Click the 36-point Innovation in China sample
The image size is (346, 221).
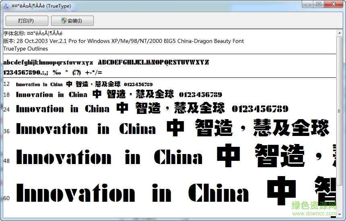click(86, 129)
